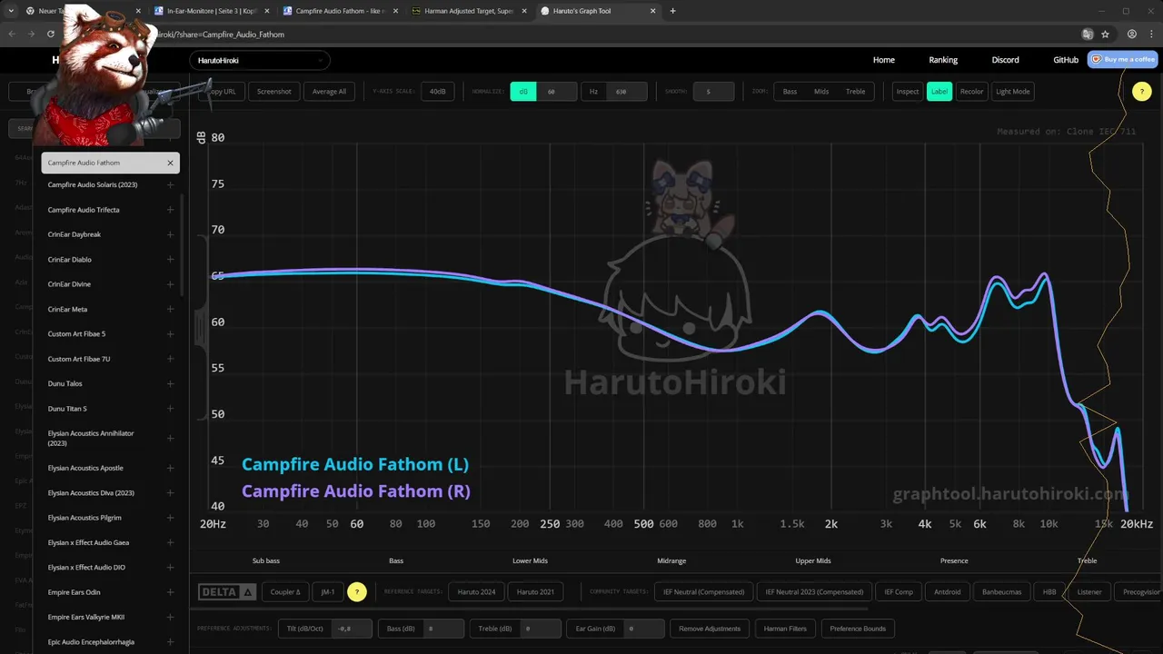
Task: Toggle the Label button off
Action: [939, 92]
